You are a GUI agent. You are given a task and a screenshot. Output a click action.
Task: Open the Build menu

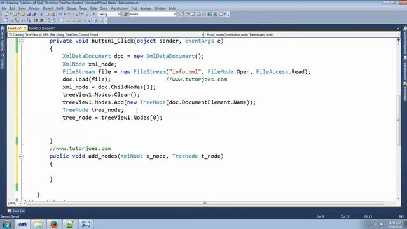pyautogui.click(x=60, y=8)
